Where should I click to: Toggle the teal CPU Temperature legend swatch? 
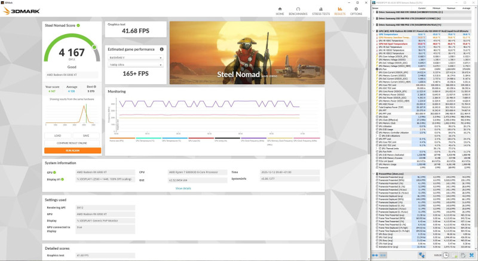(x=148, y=139)
